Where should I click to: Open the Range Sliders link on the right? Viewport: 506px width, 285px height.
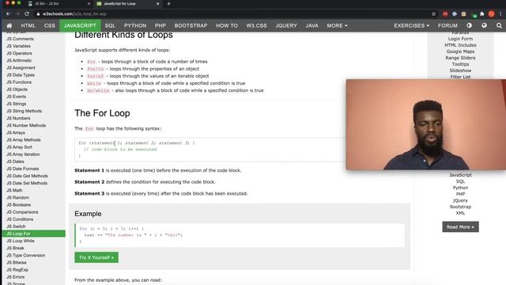click(460, 58)
